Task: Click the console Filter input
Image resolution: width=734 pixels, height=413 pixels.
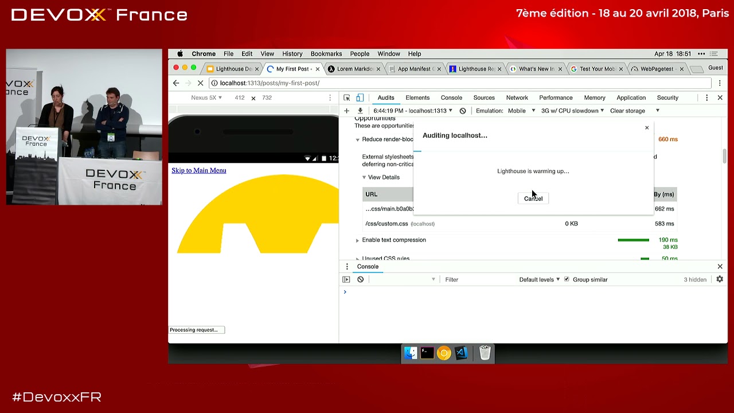Action: [479, 280]
